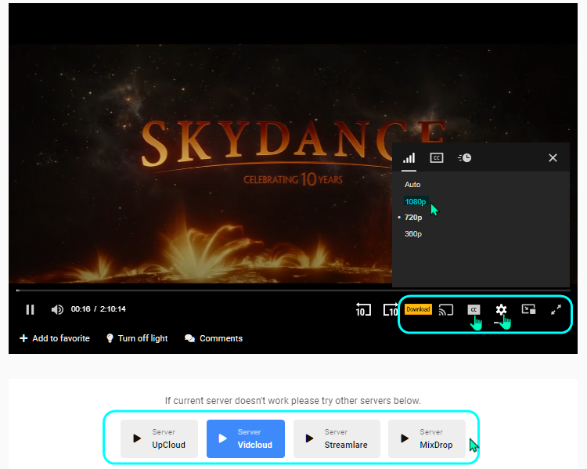Switch to Vidcloud server
This screenshot has height=469, width=587.
[246, 438]
